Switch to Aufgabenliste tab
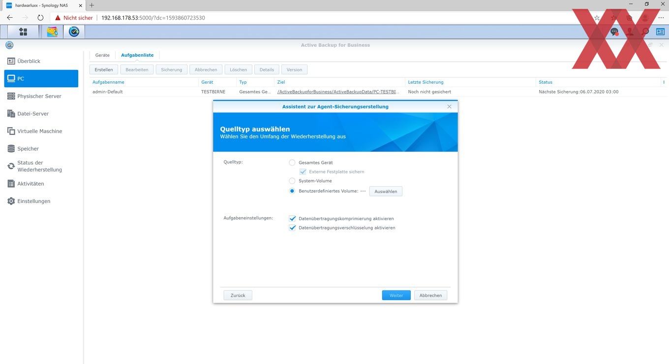Screen dimensions: 669x364 [137, 55]
